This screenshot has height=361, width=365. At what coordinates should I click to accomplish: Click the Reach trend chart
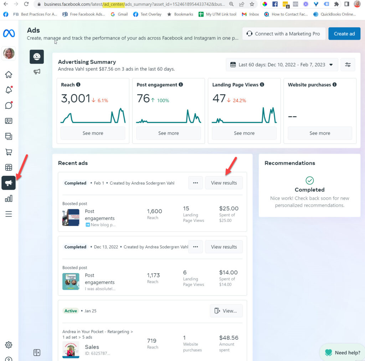tap(93, 115)
